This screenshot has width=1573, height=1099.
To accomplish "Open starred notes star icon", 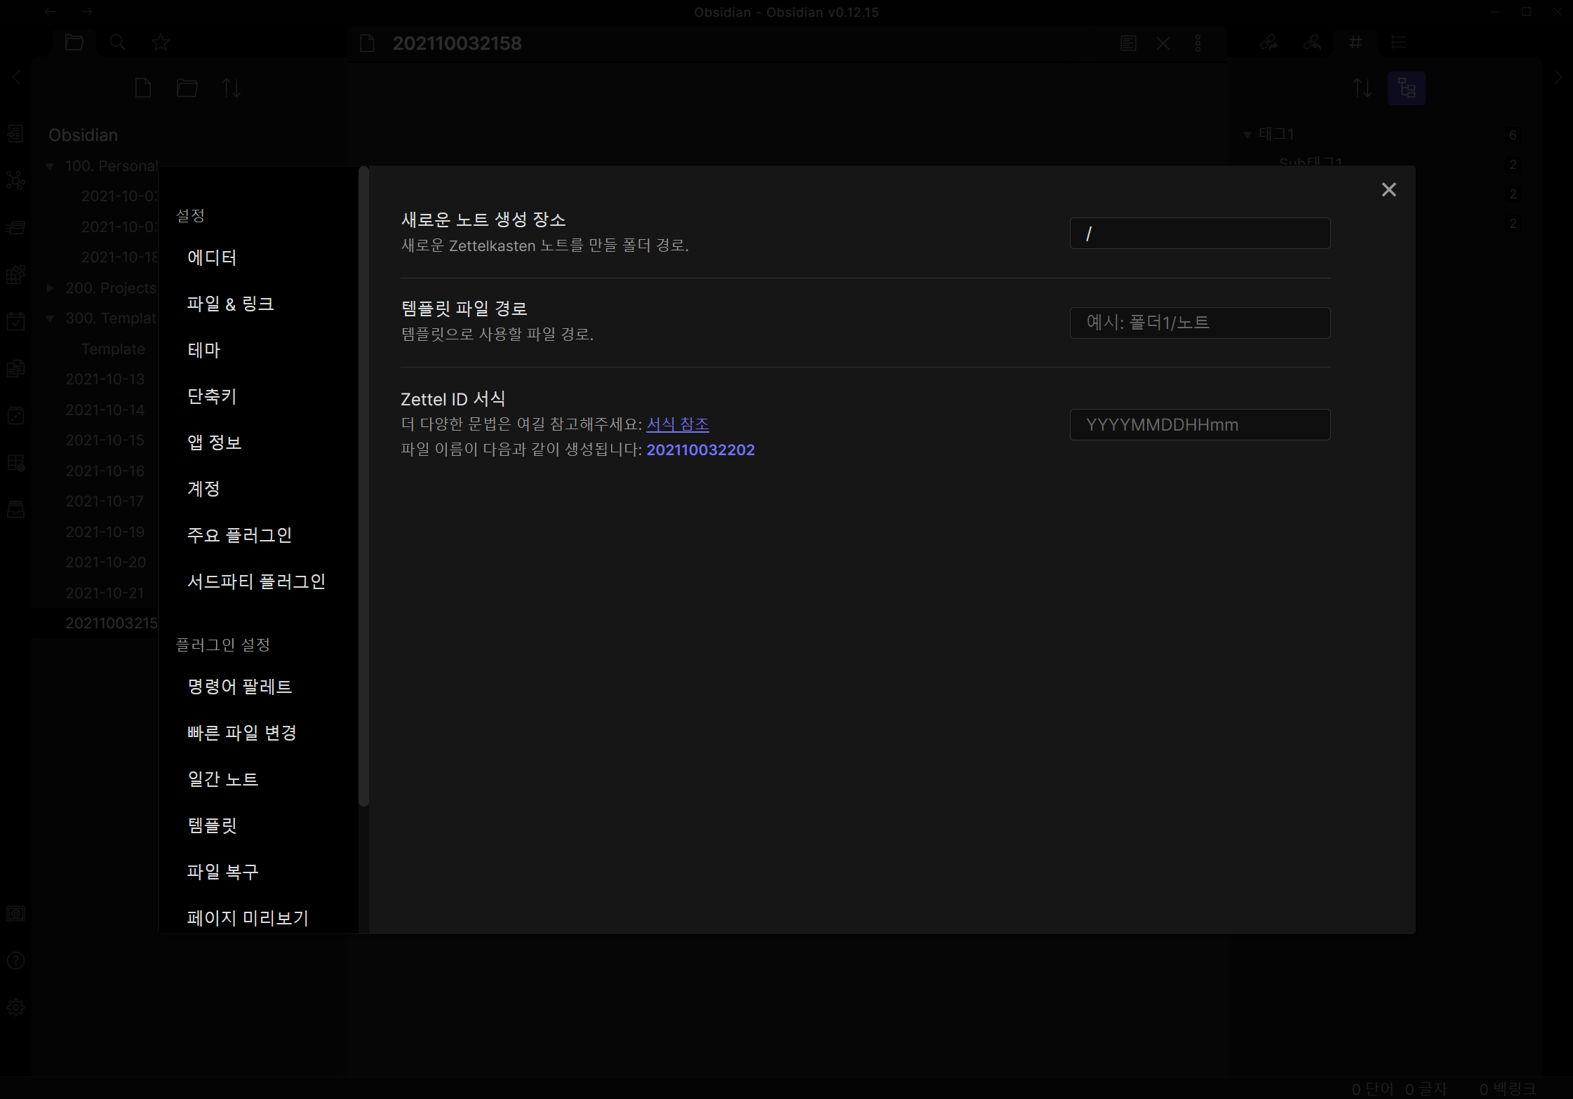I will click(161, 43).
